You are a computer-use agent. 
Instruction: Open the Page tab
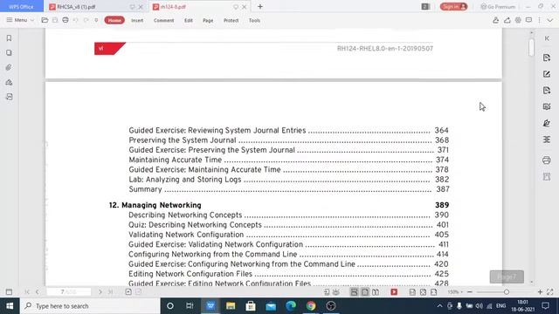208,20
